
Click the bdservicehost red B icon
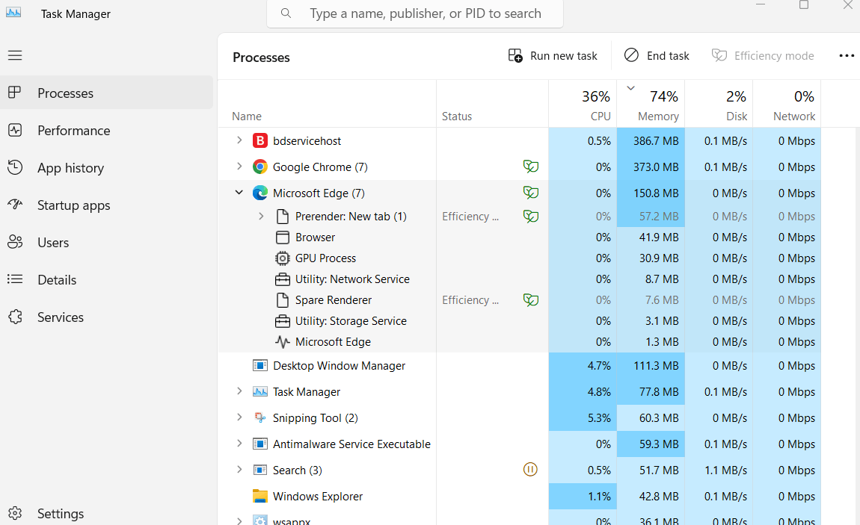pos(260,140)
